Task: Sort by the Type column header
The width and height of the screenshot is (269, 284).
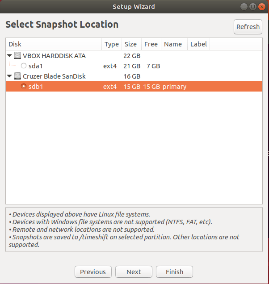Action: (111, 44)
